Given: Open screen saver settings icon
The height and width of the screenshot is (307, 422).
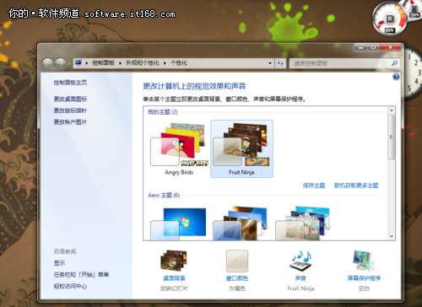Looking at the screenshot, I should tap(364, 261).
